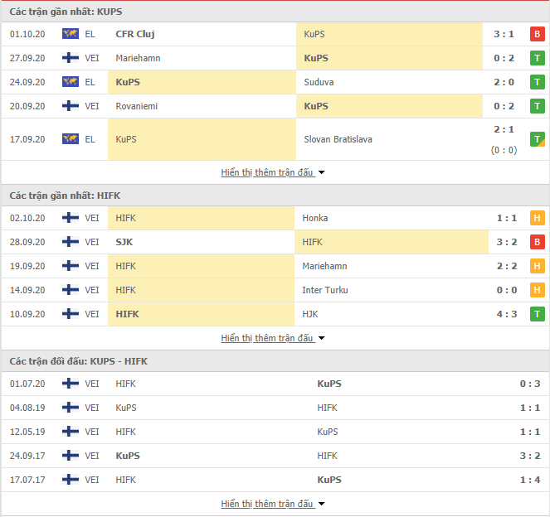Screen dimensions: 550x517
Task: Expand more matches under the KUPS - HIFK head-to-head section
Action: pos(272,504)
